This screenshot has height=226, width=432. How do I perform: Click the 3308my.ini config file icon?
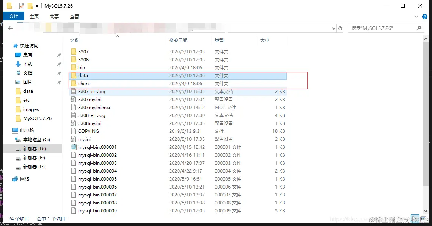pos(73,123)
